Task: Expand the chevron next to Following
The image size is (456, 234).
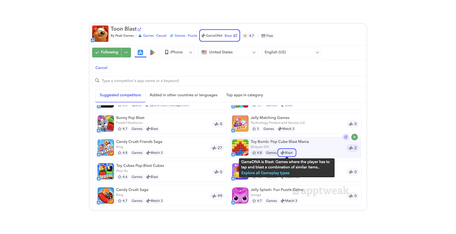Action: pos(126,52)
